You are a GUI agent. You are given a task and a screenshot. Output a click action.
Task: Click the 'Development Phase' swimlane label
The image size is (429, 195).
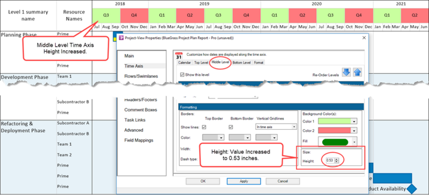tap(25, 77)
